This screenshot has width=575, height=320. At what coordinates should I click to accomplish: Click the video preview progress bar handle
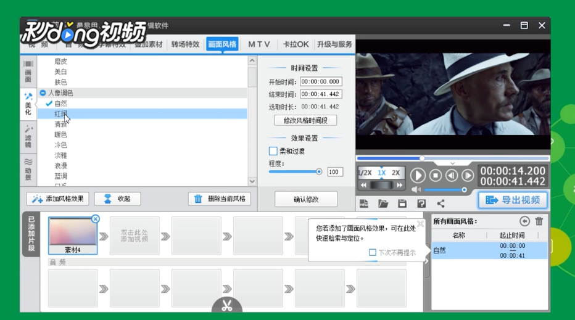click(422, 158)
